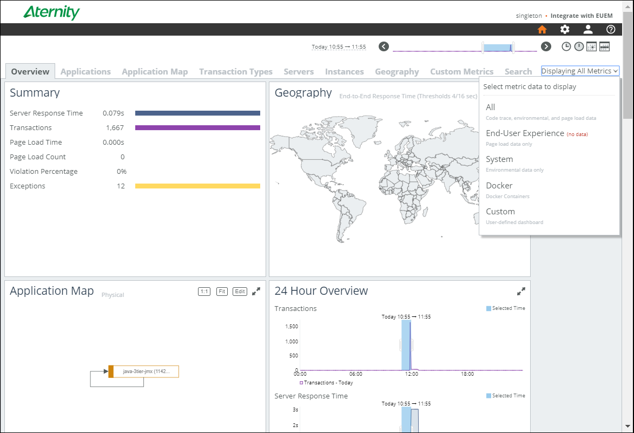
Task: Click the Today 10:55 → 11:55 time label
Action: [339, 47]
